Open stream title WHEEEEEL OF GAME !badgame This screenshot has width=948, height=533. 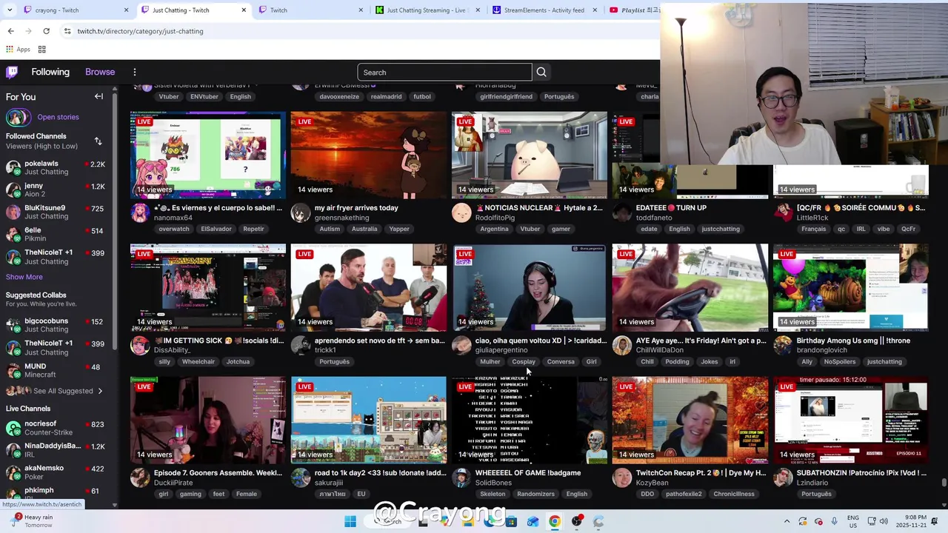tap(528, 473)
